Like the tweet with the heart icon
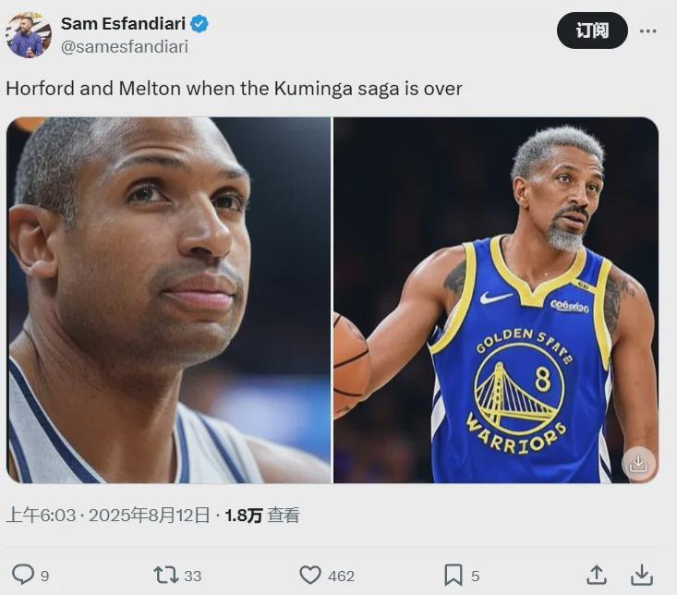The height and width of the screenshot is (595, 677). (x=310, y=575)
